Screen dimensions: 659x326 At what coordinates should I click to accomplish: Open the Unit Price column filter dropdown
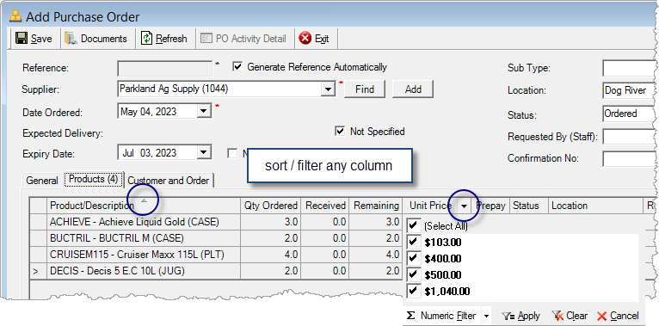464,206
